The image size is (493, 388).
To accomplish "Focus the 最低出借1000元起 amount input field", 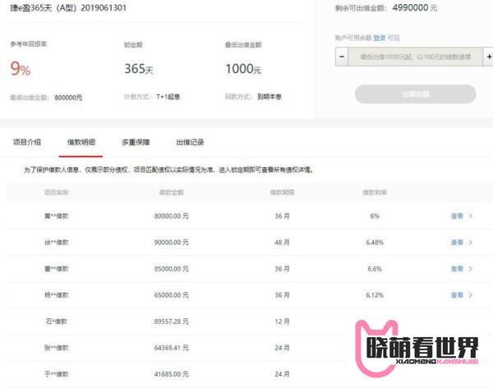I will tap(415, 57).
